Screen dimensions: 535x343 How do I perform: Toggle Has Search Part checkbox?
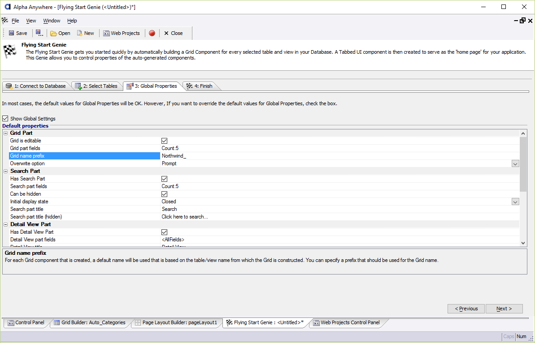(165, 179)
